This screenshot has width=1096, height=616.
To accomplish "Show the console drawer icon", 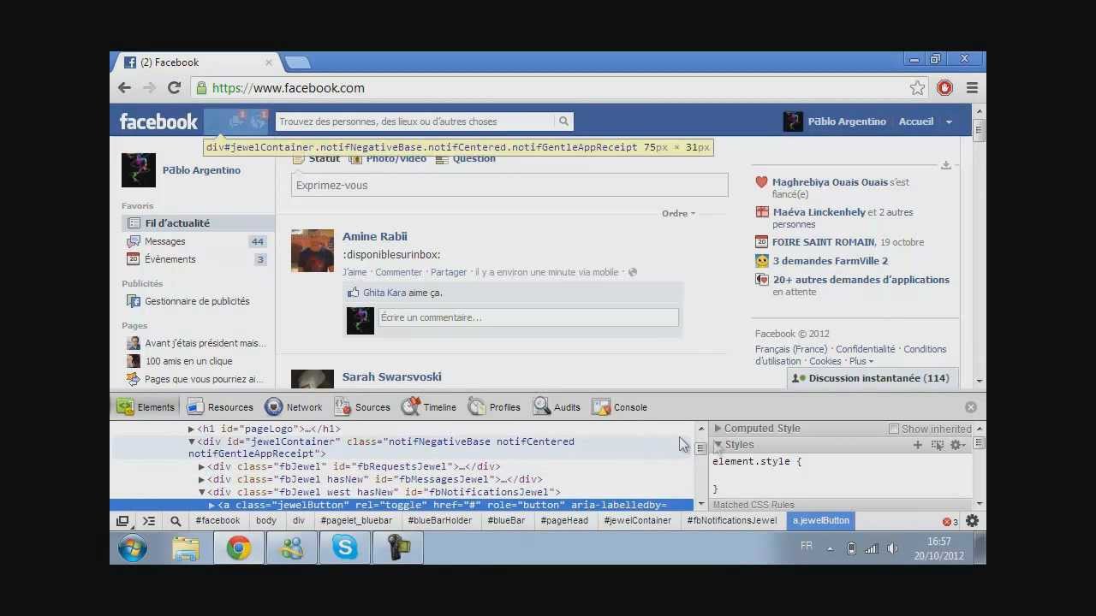I will click(149, 521).
